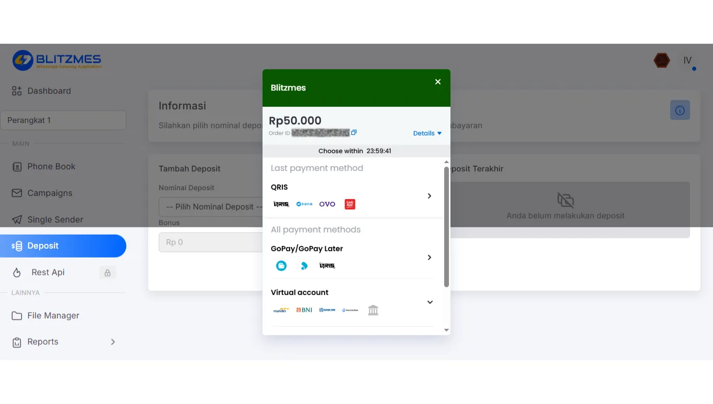The height and width of the screenshot is (404, 713).
Task: Select GoPay/GoPay Later payment
Action: [x=353, y=258]
